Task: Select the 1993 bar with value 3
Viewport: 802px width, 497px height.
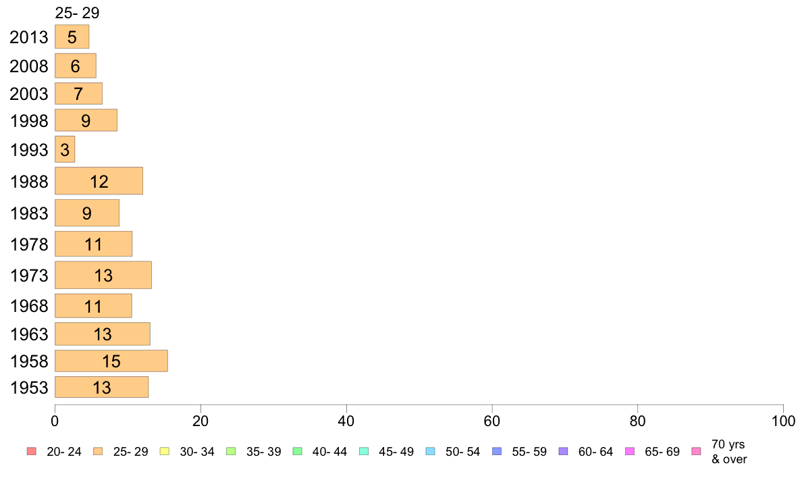Action: click(65, 149)
